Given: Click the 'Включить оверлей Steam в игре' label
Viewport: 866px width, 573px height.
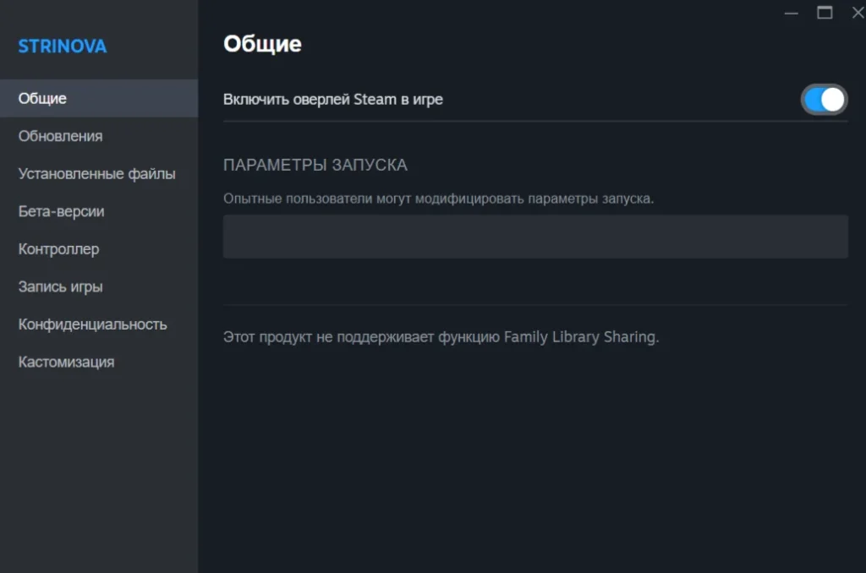Looking at the screenshot, I should 332,100.
